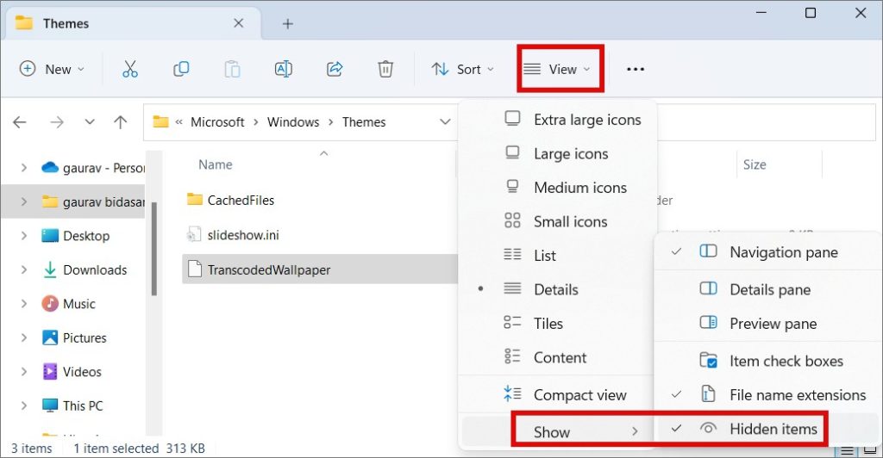Expand the This PC tree node
883x458 pixels.
point(23,405)
